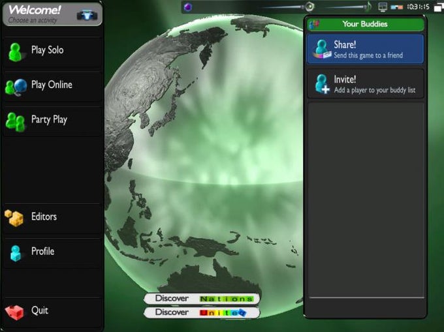Click the blue race car icon in Welcome header
Image resolution: width=444 pixels, height=332 pixels.
tap(87, 15)
